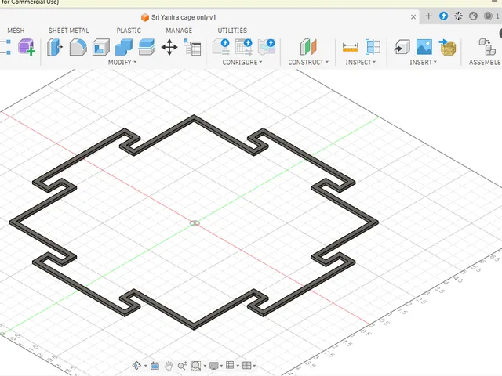Click the Insert Canvas image icon
Screen dimensions: 502x376
424,47
